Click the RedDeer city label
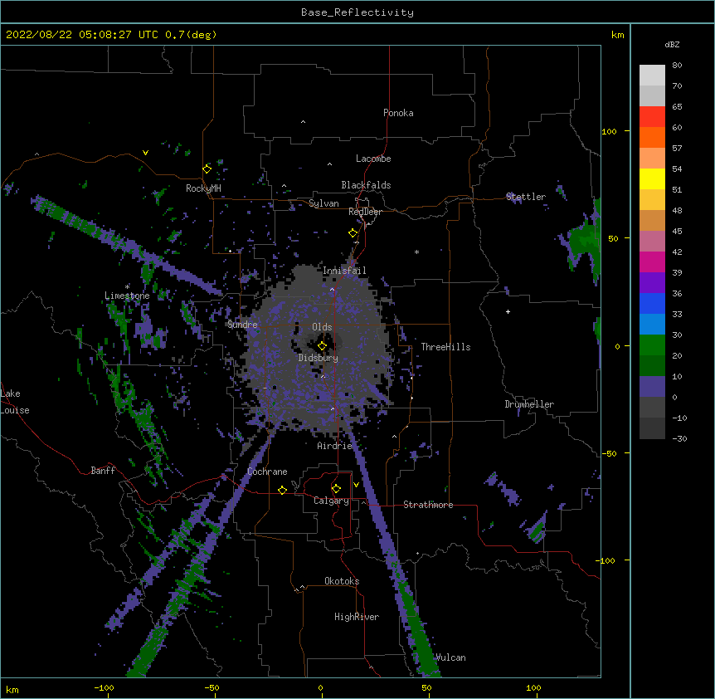 pyautogui.click(x=365, y=212)
